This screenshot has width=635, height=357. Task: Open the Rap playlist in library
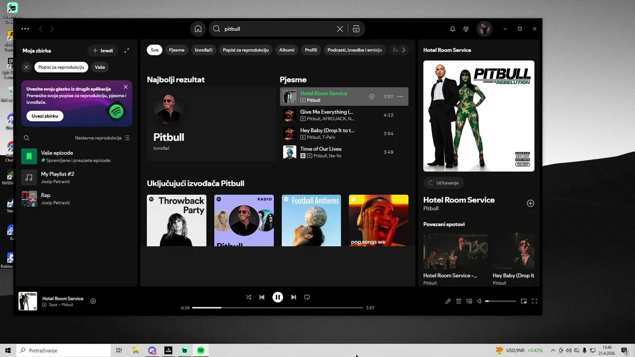76,198
